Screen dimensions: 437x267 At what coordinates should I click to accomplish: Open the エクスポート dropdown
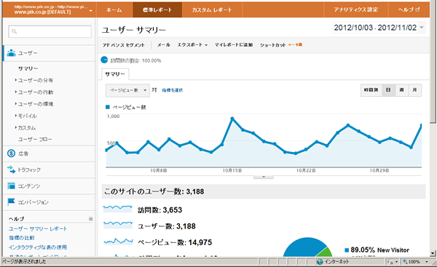192,45
